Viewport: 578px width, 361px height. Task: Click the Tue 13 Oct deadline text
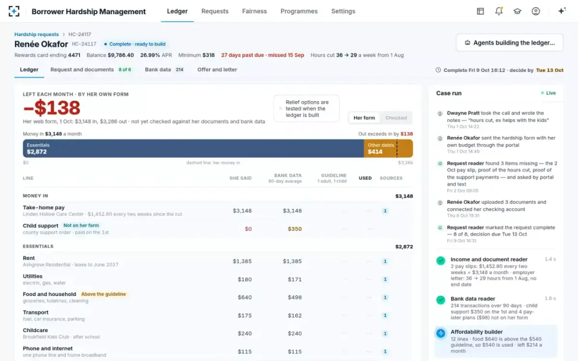(x=550, y=70)
